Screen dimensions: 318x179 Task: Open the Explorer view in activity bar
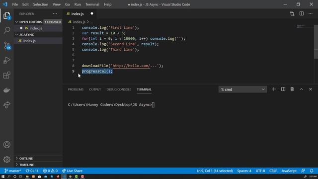6,16
